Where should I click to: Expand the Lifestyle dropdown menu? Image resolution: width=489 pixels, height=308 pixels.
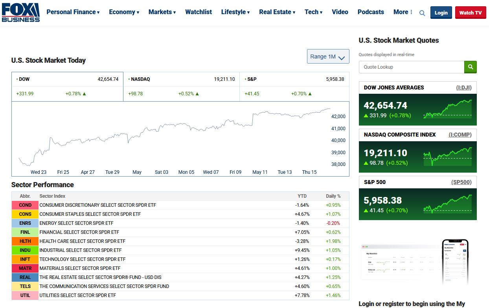pyautogui.click(x=235, y=12)
